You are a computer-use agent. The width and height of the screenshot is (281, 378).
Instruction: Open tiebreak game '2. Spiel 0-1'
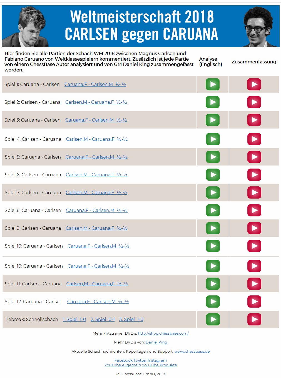103,319
